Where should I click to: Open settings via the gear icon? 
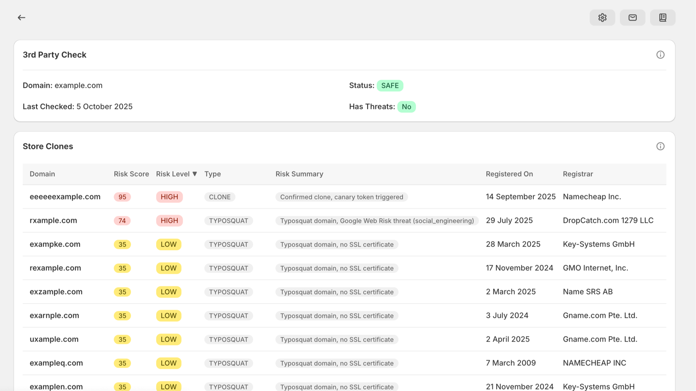coord(602,17)
